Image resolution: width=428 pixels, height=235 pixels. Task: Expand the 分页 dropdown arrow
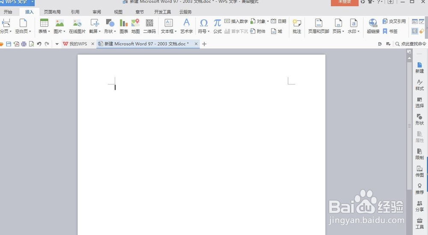[x=10, y=31]
